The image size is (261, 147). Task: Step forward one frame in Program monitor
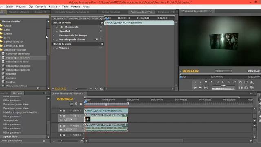tap(229, 82)
